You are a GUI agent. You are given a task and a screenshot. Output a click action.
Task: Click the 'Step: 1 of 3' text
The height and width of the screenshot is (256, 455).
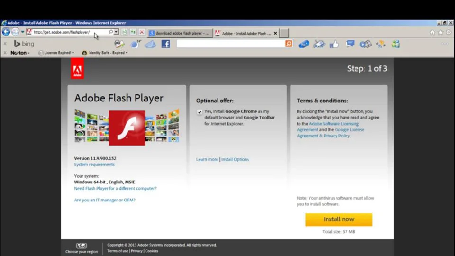pos(367,68)
